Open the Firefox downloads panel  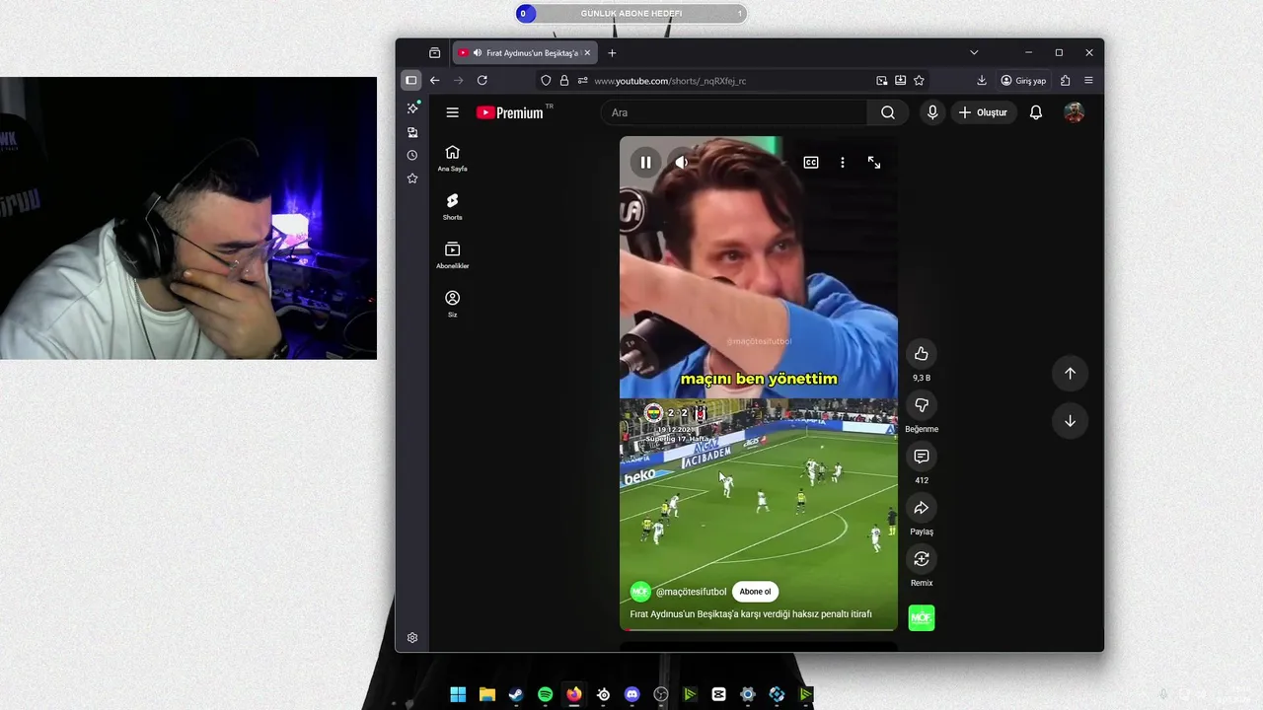pyautogui.click(x=982, y=81)
